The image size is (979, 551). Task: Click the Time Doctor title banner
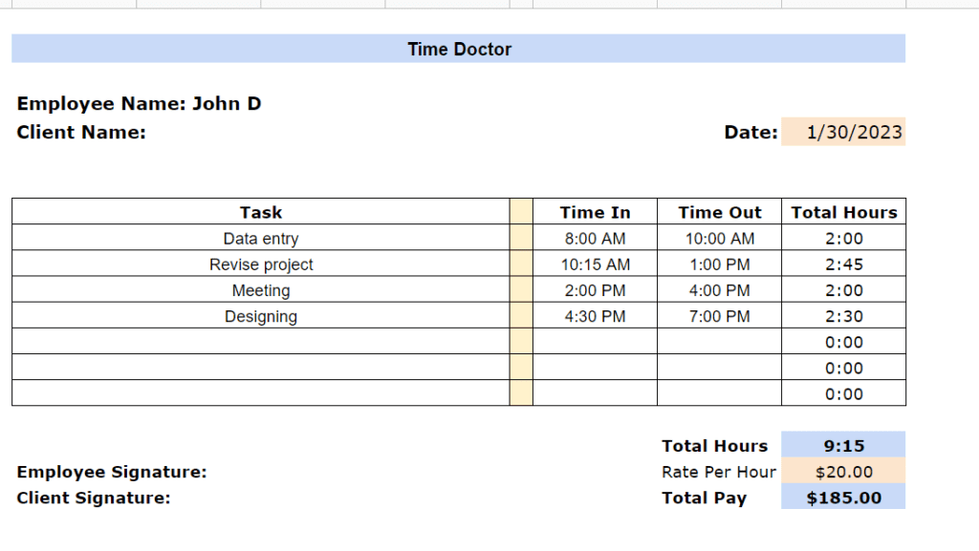pos(457,49)
